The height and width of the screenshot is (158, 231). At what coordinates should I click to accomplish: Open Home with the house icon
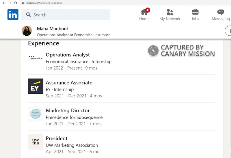point(144,12)
